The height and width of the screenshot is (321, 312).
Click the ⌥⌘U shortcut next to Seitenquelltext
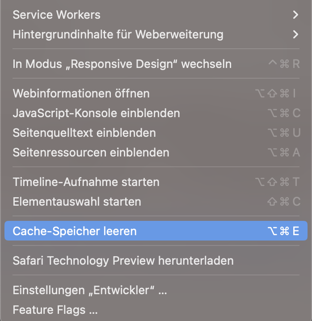point(283,133)
